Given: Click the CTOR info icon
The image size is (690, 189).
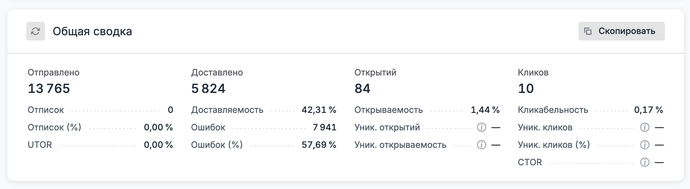Looking at the screenshot, I should pos(645,162).
